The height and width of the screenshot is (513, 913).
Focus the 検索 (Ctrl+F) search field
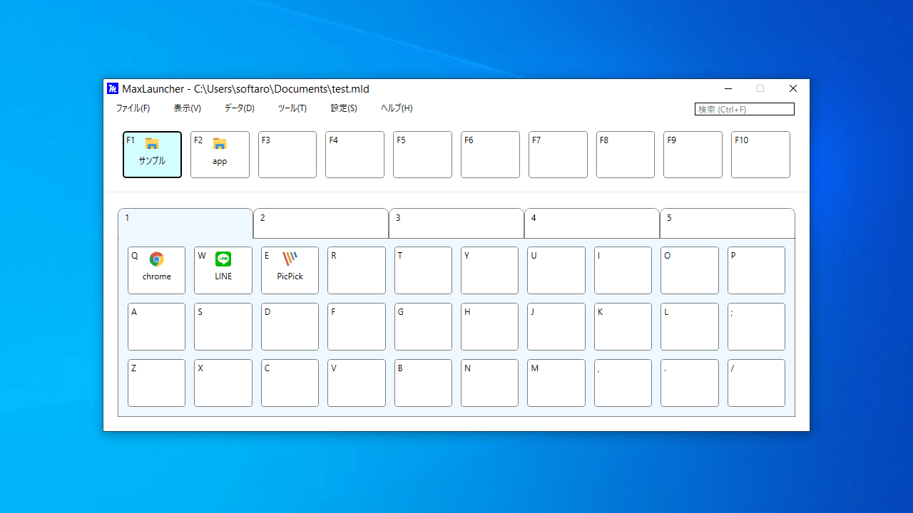tap(744, 109)
